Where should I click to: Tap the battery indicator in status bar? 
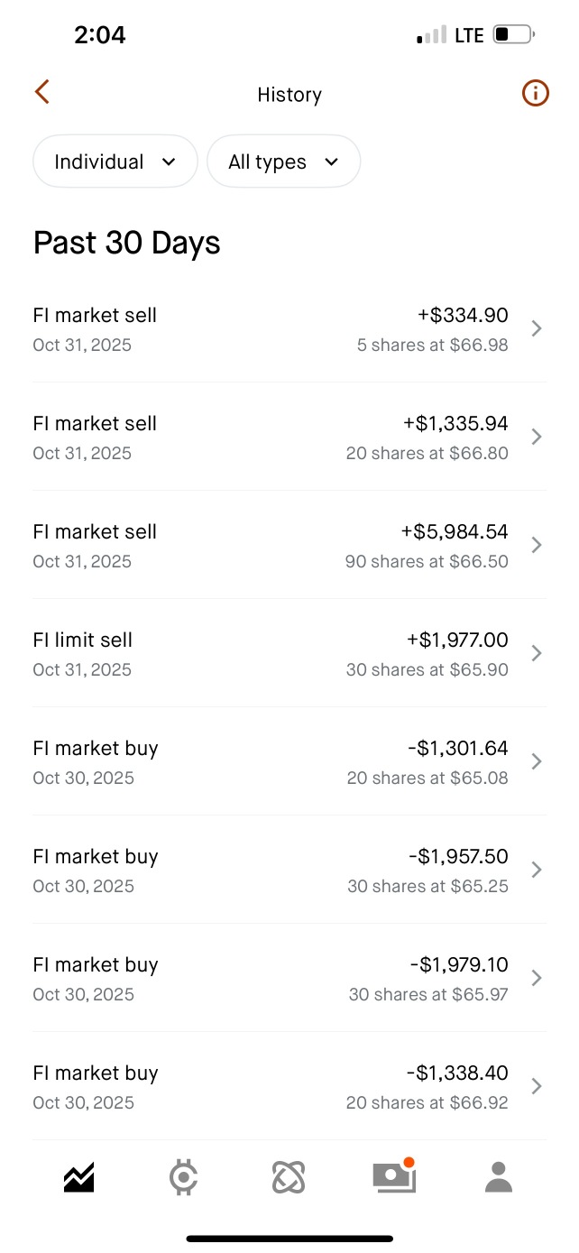[513, 35]
